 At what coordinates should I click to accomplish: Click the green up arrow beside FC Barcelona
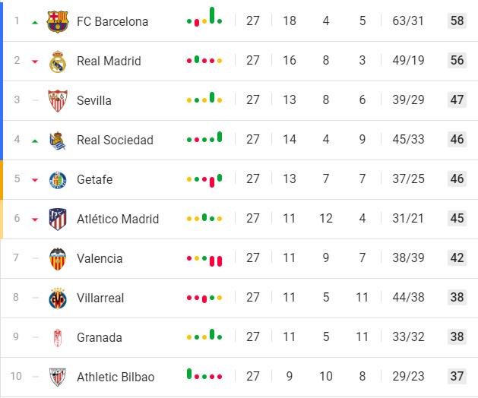point(35,22)
